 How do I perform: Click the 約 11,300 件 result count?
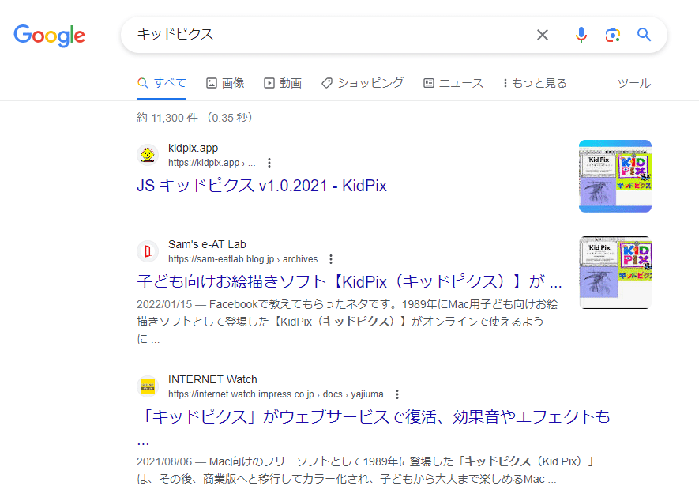[194, 118]
